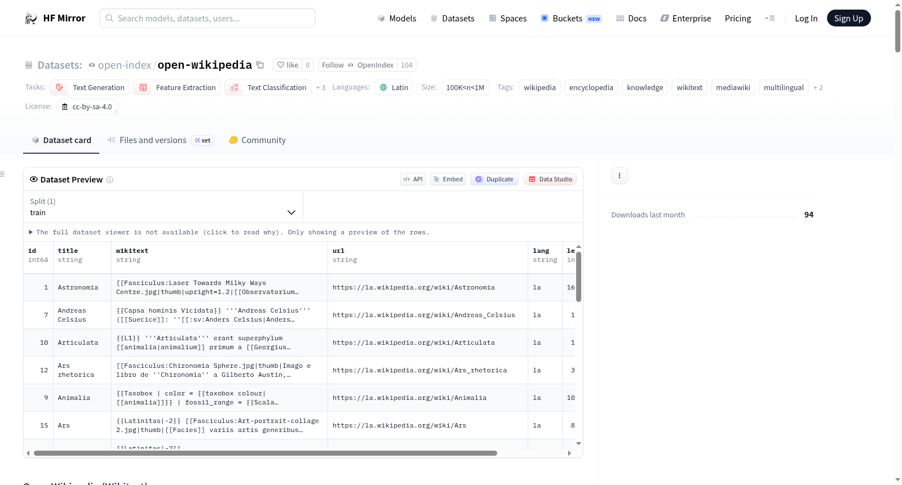902x485 pixels.
Task: Select the wikipedia tag
Action: (x=540, y=87)
